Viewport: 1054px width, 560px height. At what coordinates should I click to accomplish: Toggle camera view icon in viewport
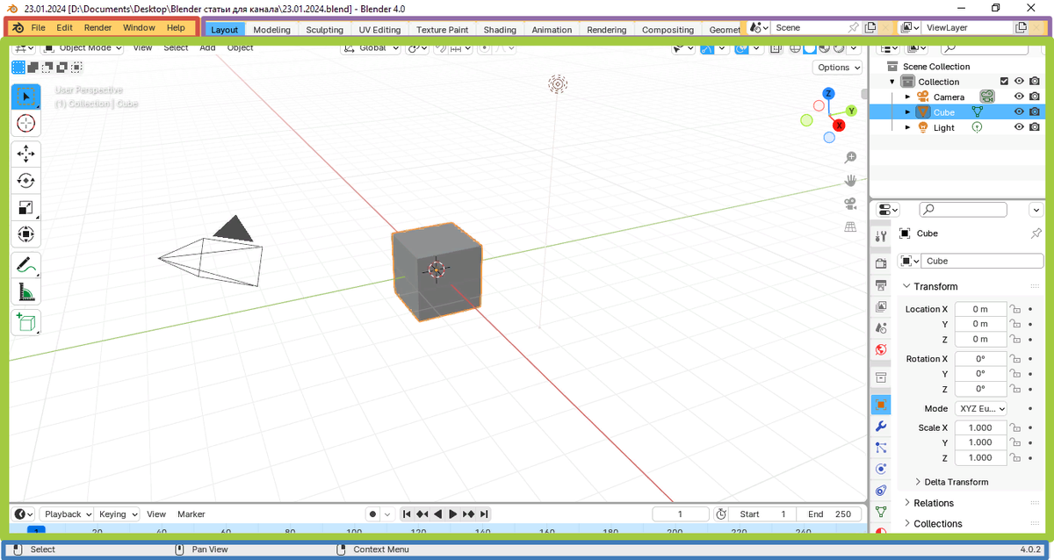pyautogui.click(x=850, y=204)
